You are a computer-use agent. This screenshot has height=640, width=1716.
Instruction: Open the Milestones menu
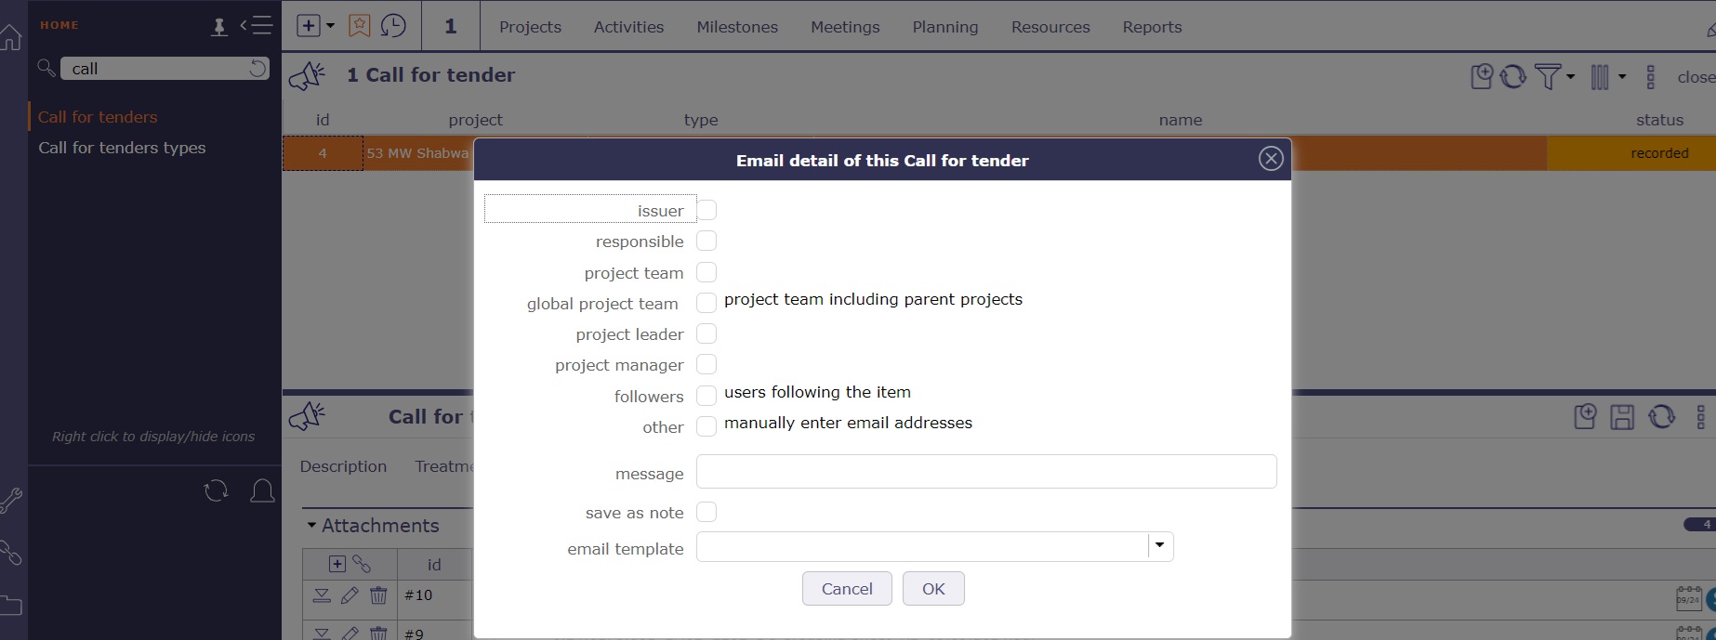(x=737, y=27)
